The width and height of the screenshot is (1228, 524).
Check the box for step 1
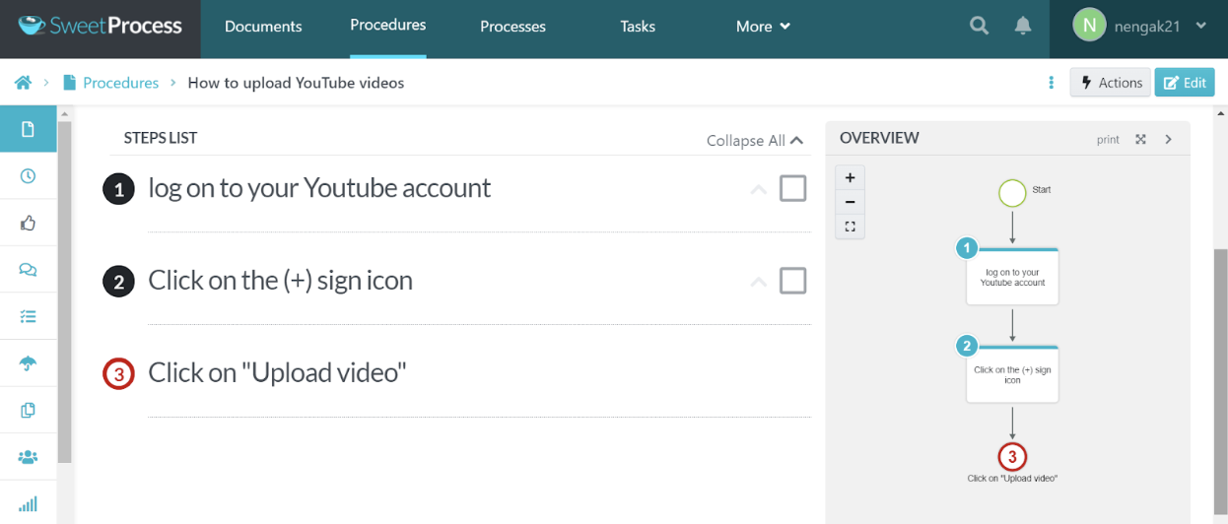tap(792, 188)
